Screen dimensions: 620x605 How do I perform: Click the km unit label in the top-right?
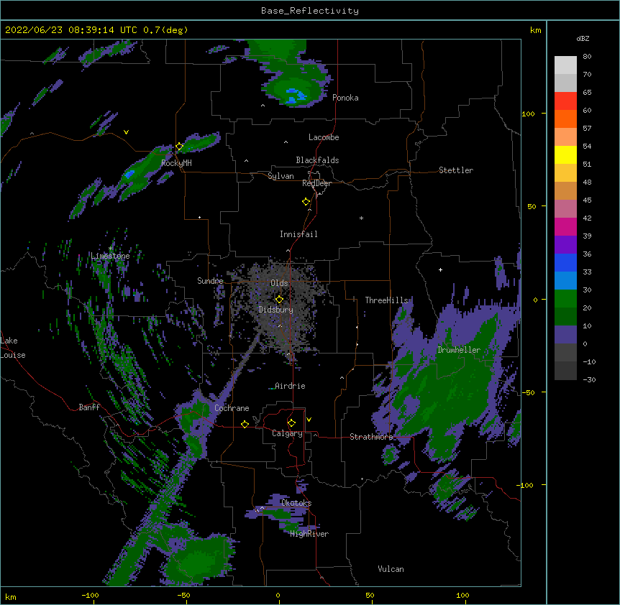[x=536, y=30]
